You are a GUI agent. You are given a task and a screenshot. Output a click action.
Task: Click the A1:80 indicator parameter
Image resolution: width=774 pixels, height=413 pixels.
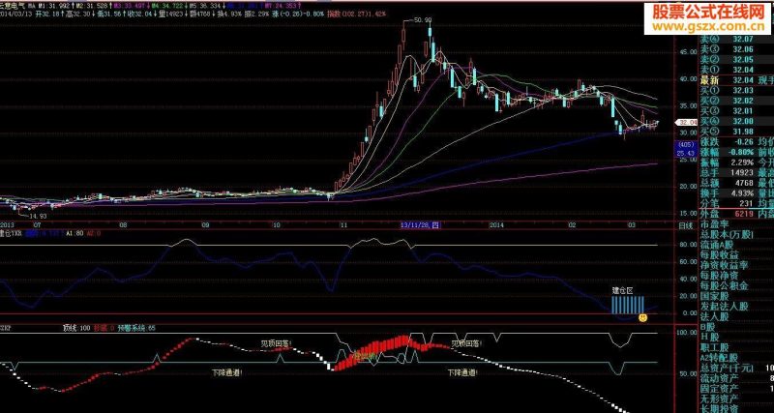(x=74, y=234)
